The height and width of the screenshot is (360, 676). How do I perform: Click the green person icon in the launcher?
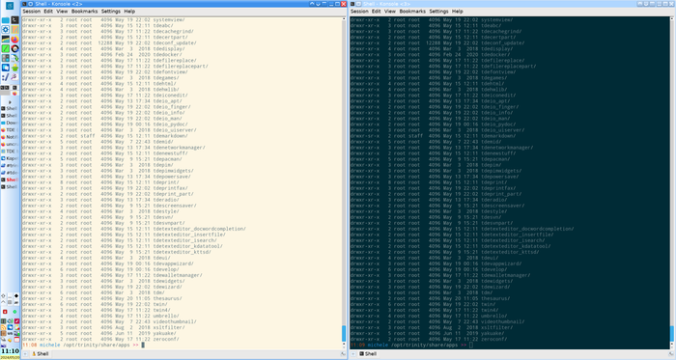pyautogui.click(x=15, y=68)
